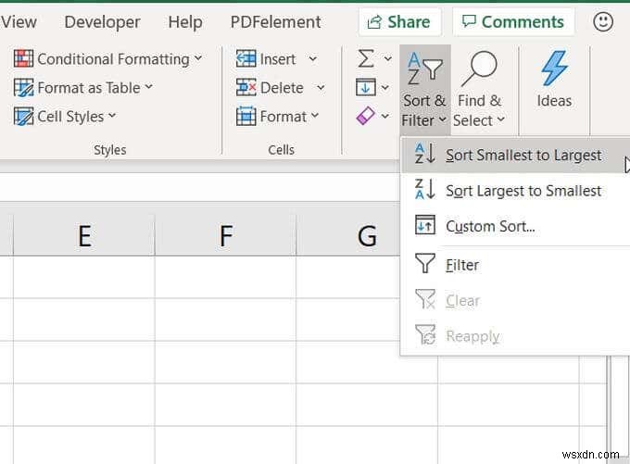Click the smiley feedback icon

tap(602, 21)
